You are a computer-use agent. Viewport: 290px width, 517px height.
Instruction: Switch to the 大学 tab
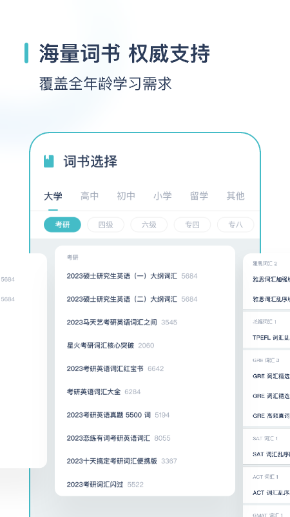53,196
